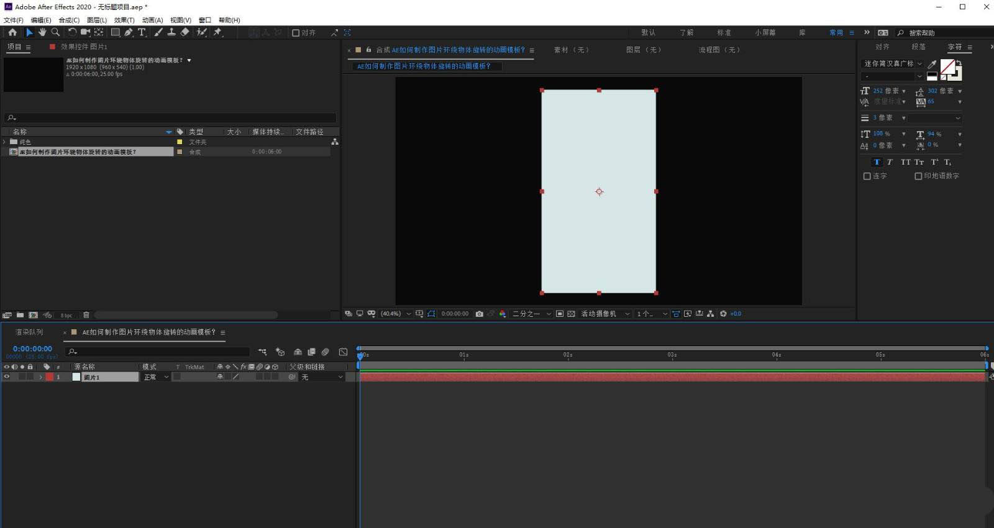Select the Puppet Pin tool
Screen dimensions: 994x528
(x=217, y=32)
